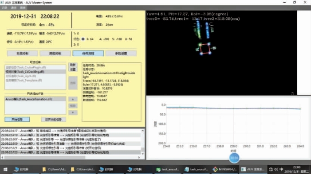This screenshot has height=174, width=311.
Task: Open the Windows Start menu
Action: 5,169
